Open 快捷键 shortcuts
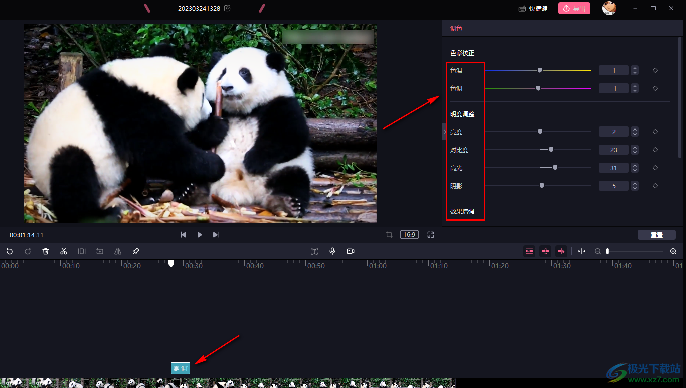686x388 pixels. [533, 9]
